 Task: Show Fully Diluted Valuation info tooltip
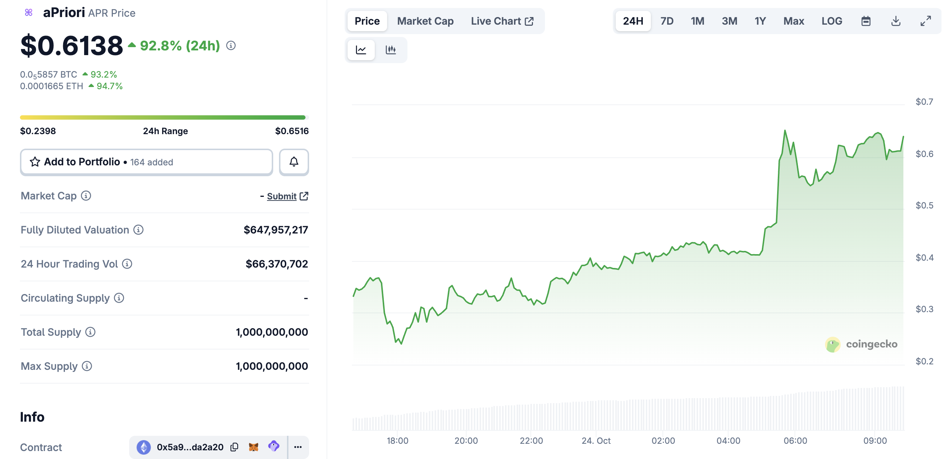(139, 230)
